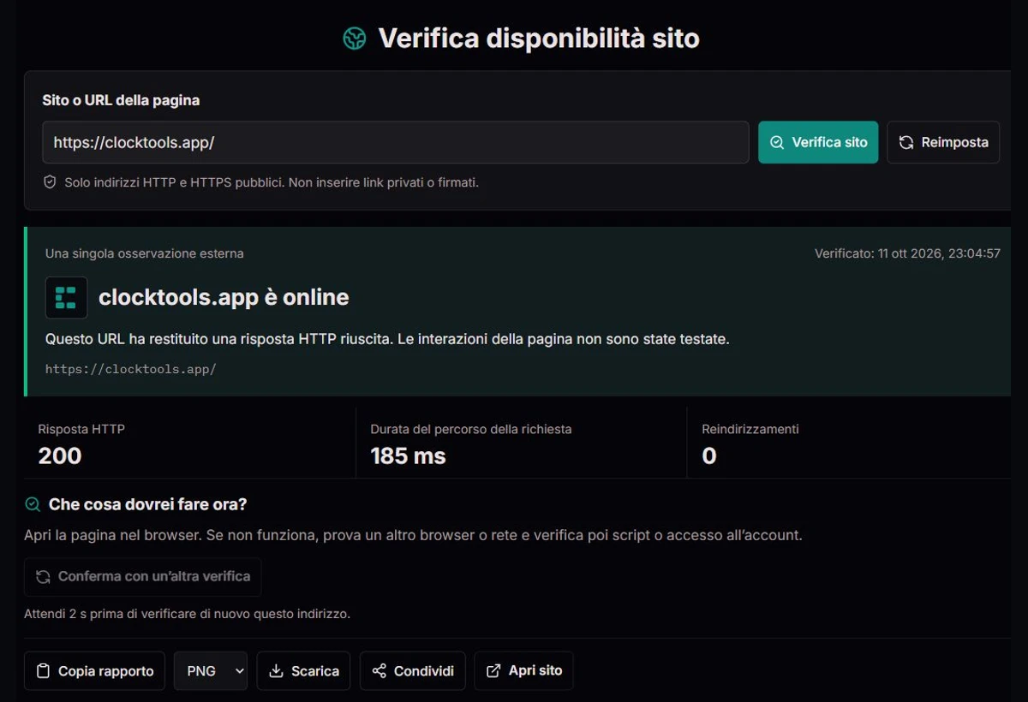Click Conferma con un'altra verifica button
The width and height of the screenshot is (1028, 702).
143,577
